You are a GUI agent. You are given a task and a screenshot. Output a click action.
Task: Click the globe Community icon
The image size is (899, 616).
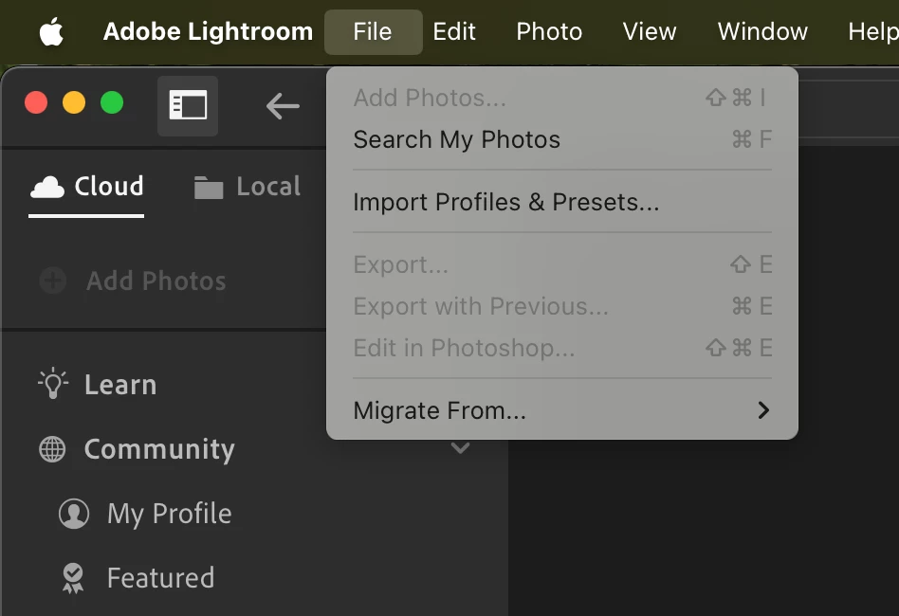[x=52, y=449]
